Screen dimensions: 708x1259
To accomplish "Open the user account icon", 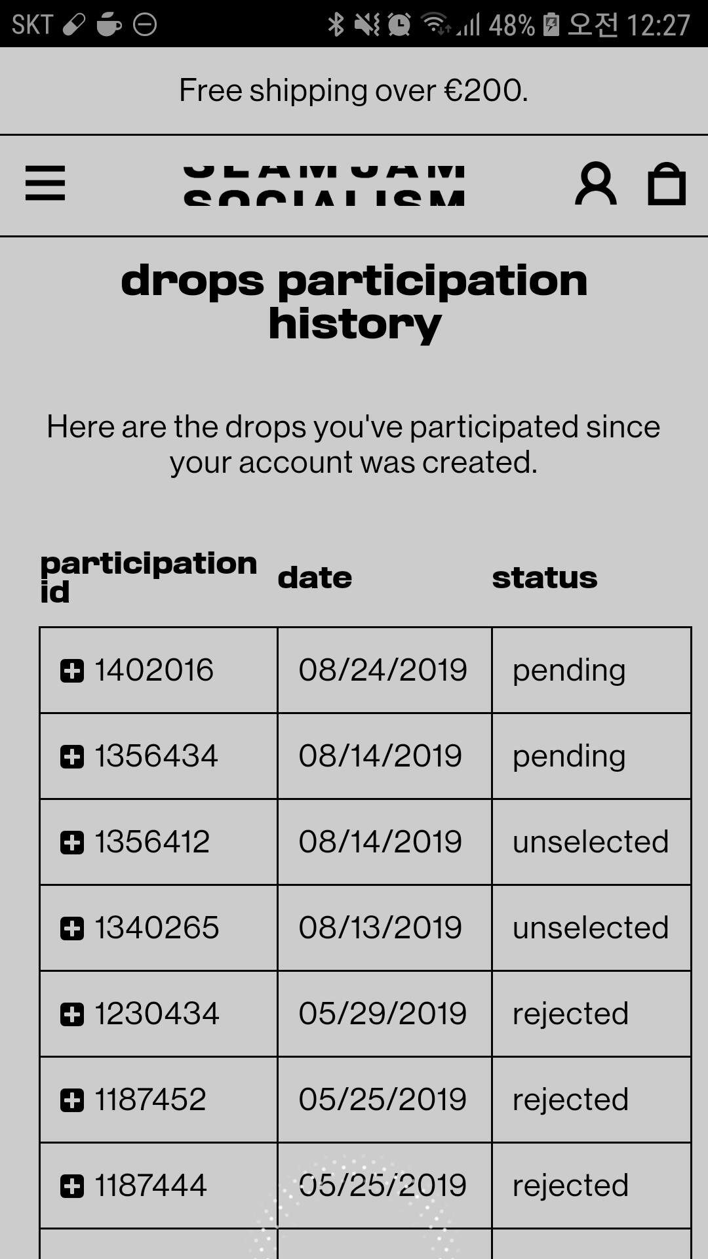I will (x=595, y=184).
